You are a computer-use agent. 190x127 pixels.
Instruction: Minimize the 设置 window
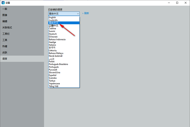pyautogui.click(x=169, y=3)
